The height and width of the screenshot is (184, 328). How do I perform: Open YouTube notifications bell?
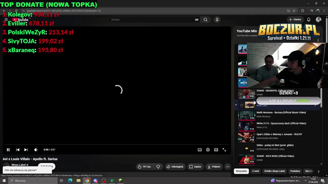pos(309,19)
